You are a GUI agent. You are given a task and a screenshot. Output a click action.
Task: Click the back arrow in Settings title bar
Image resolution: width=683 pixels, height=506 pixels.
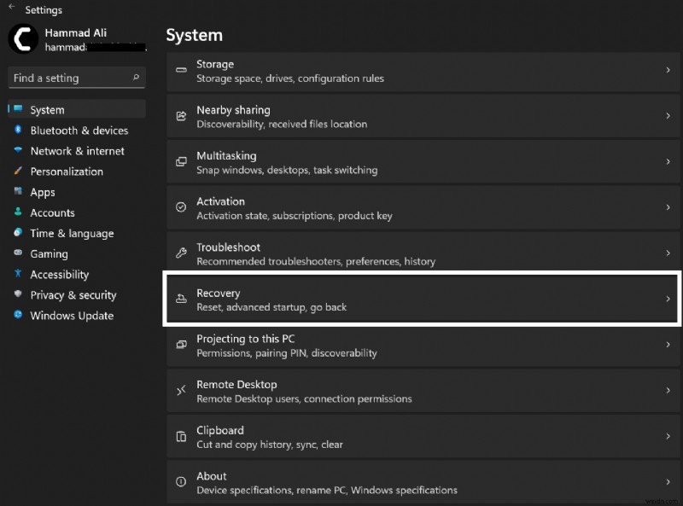tap(11, 9)
